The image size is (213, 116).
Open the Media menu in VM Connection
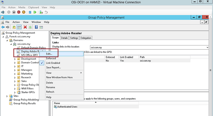(22, 7)
